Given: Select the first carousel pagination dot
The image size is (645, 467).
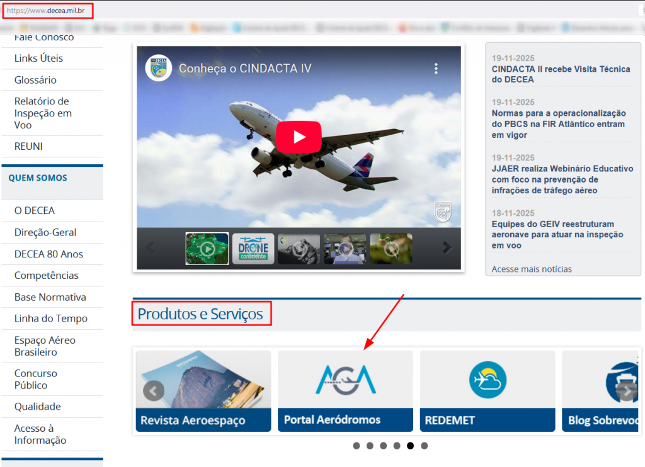Looking at the screenshot, I should pyautogui.click(x=357, y=446).
